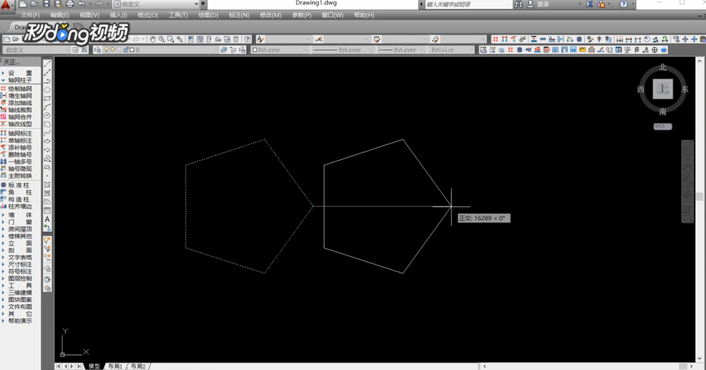Select the Circle draw tool

tap(47, 115)
